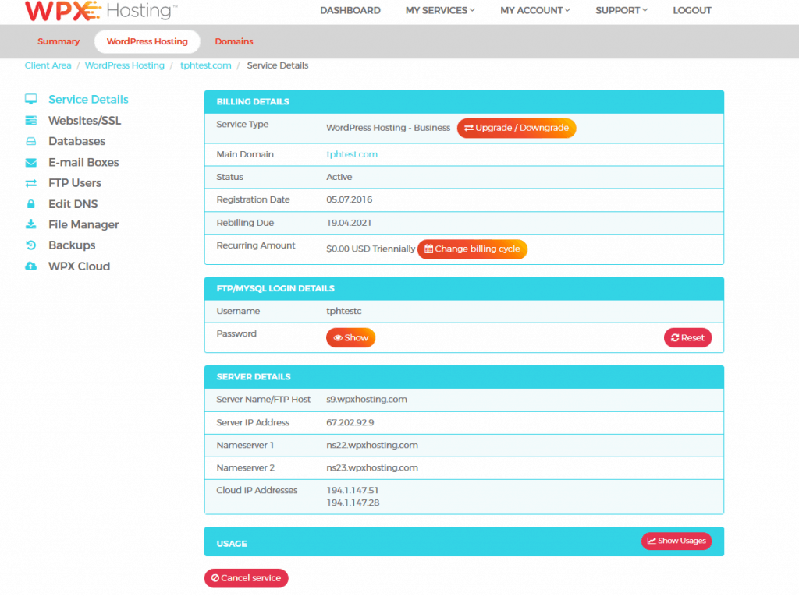Click the Change billing cycle button
The image size is (799, 596).
[x=472, y=249]
